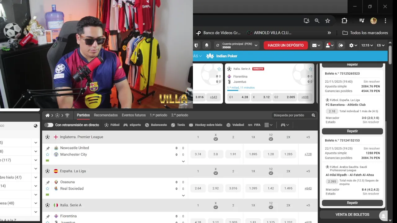
Task: Open the ES language dropdown
Action: [x=381, y=45]
